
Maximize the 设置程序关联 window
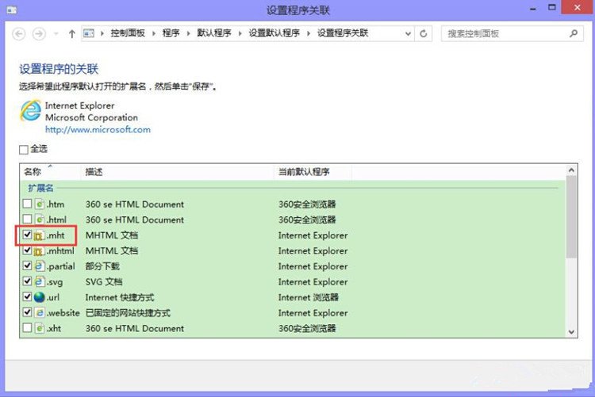coord(552,8)
